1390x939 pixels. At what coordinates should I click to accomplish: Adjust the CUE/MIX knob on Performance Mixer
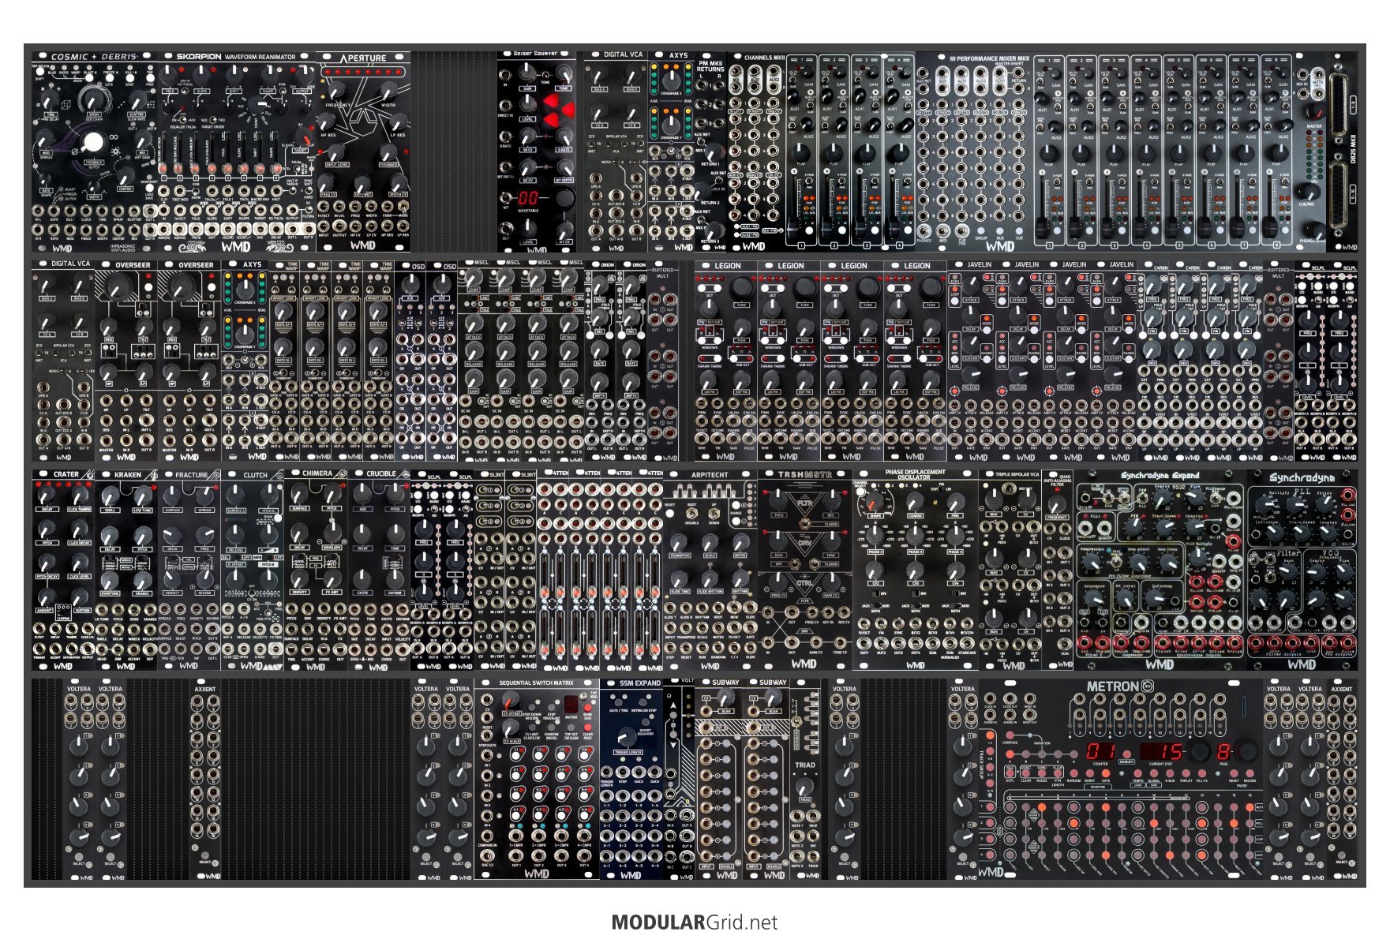click(x=1309, y=191)
